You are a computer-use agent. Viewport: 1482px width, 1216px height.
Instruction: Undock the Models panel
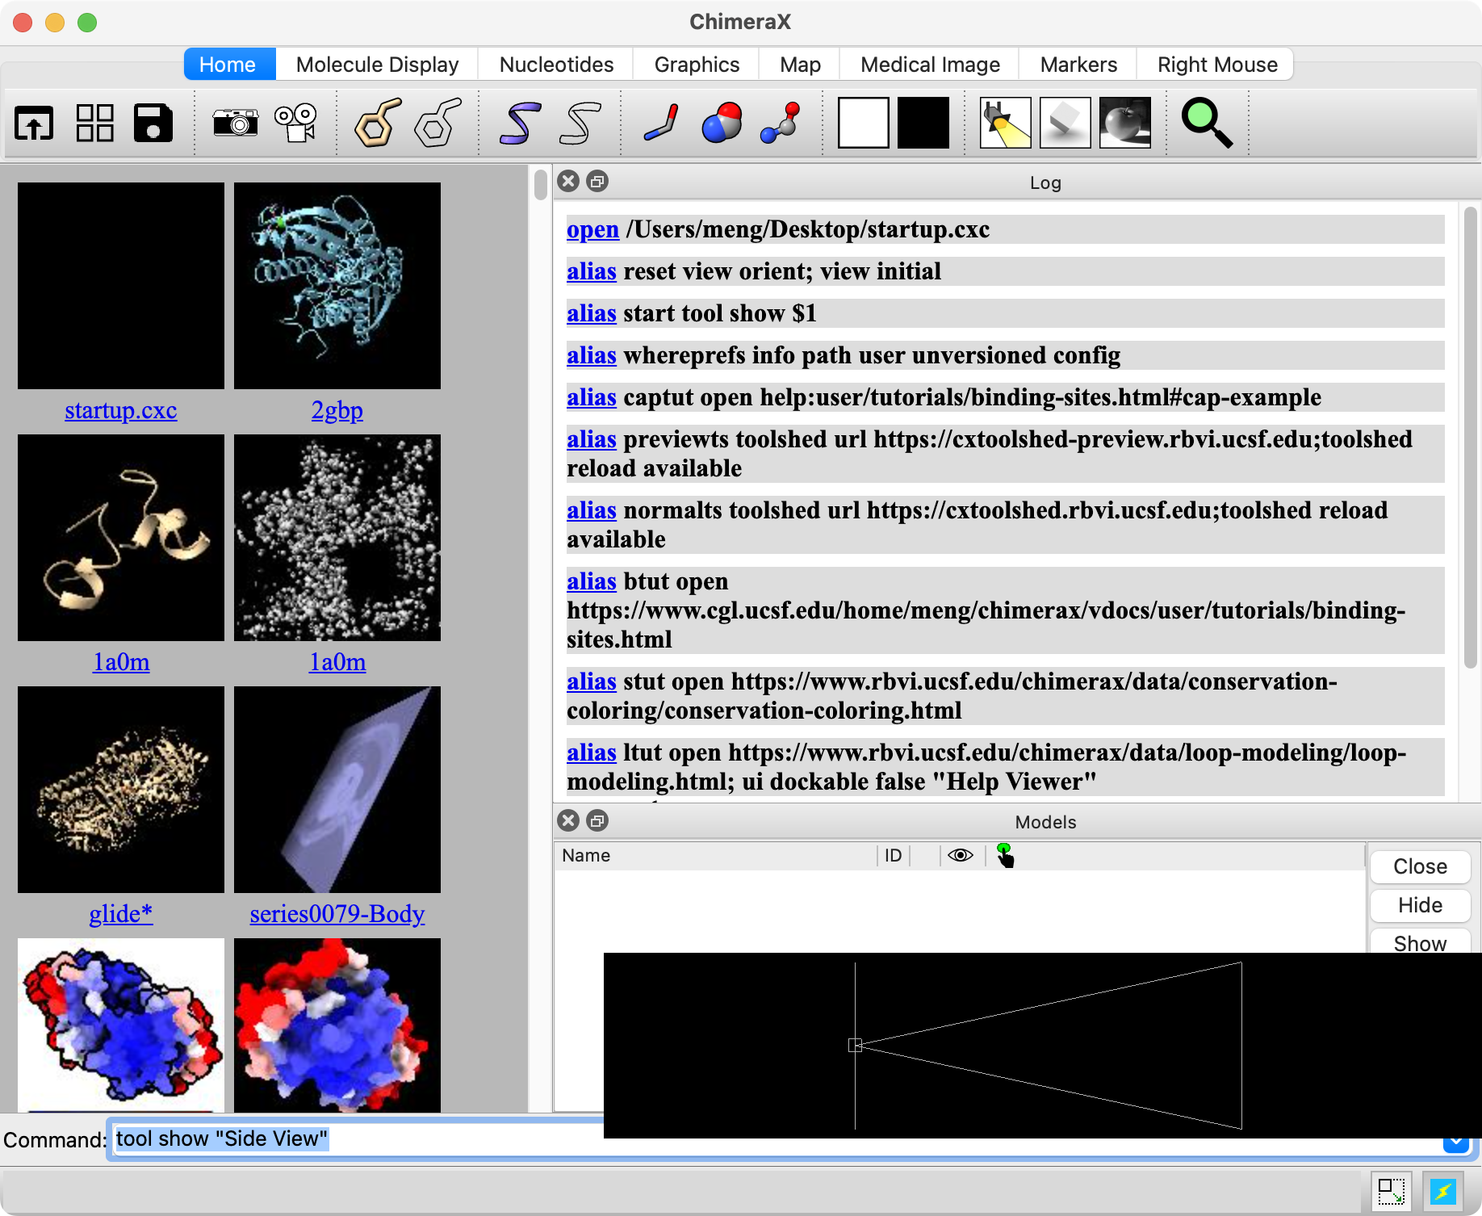pos(597,821)
